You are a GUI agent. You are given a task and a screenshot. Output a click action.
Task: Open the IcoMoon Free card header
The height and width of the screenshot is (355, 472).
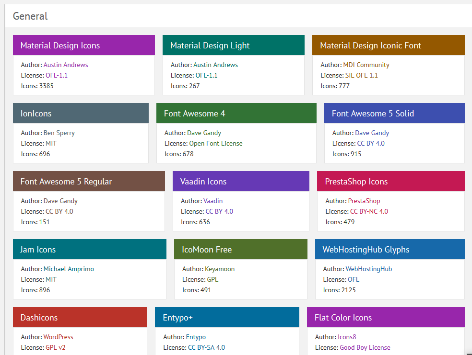click(x=240, y=249)
